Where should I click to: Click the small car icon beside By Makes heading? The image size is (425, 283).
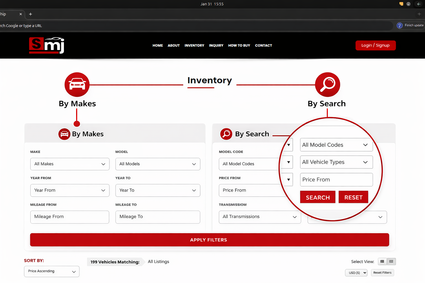pyautogui.click(x=64, y=134)
